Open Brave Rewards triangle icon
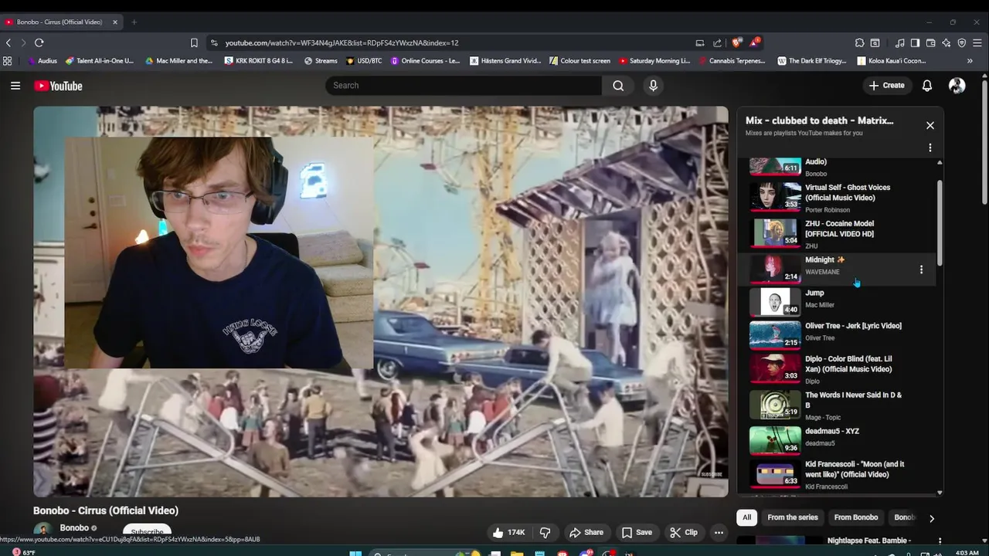 754,42
